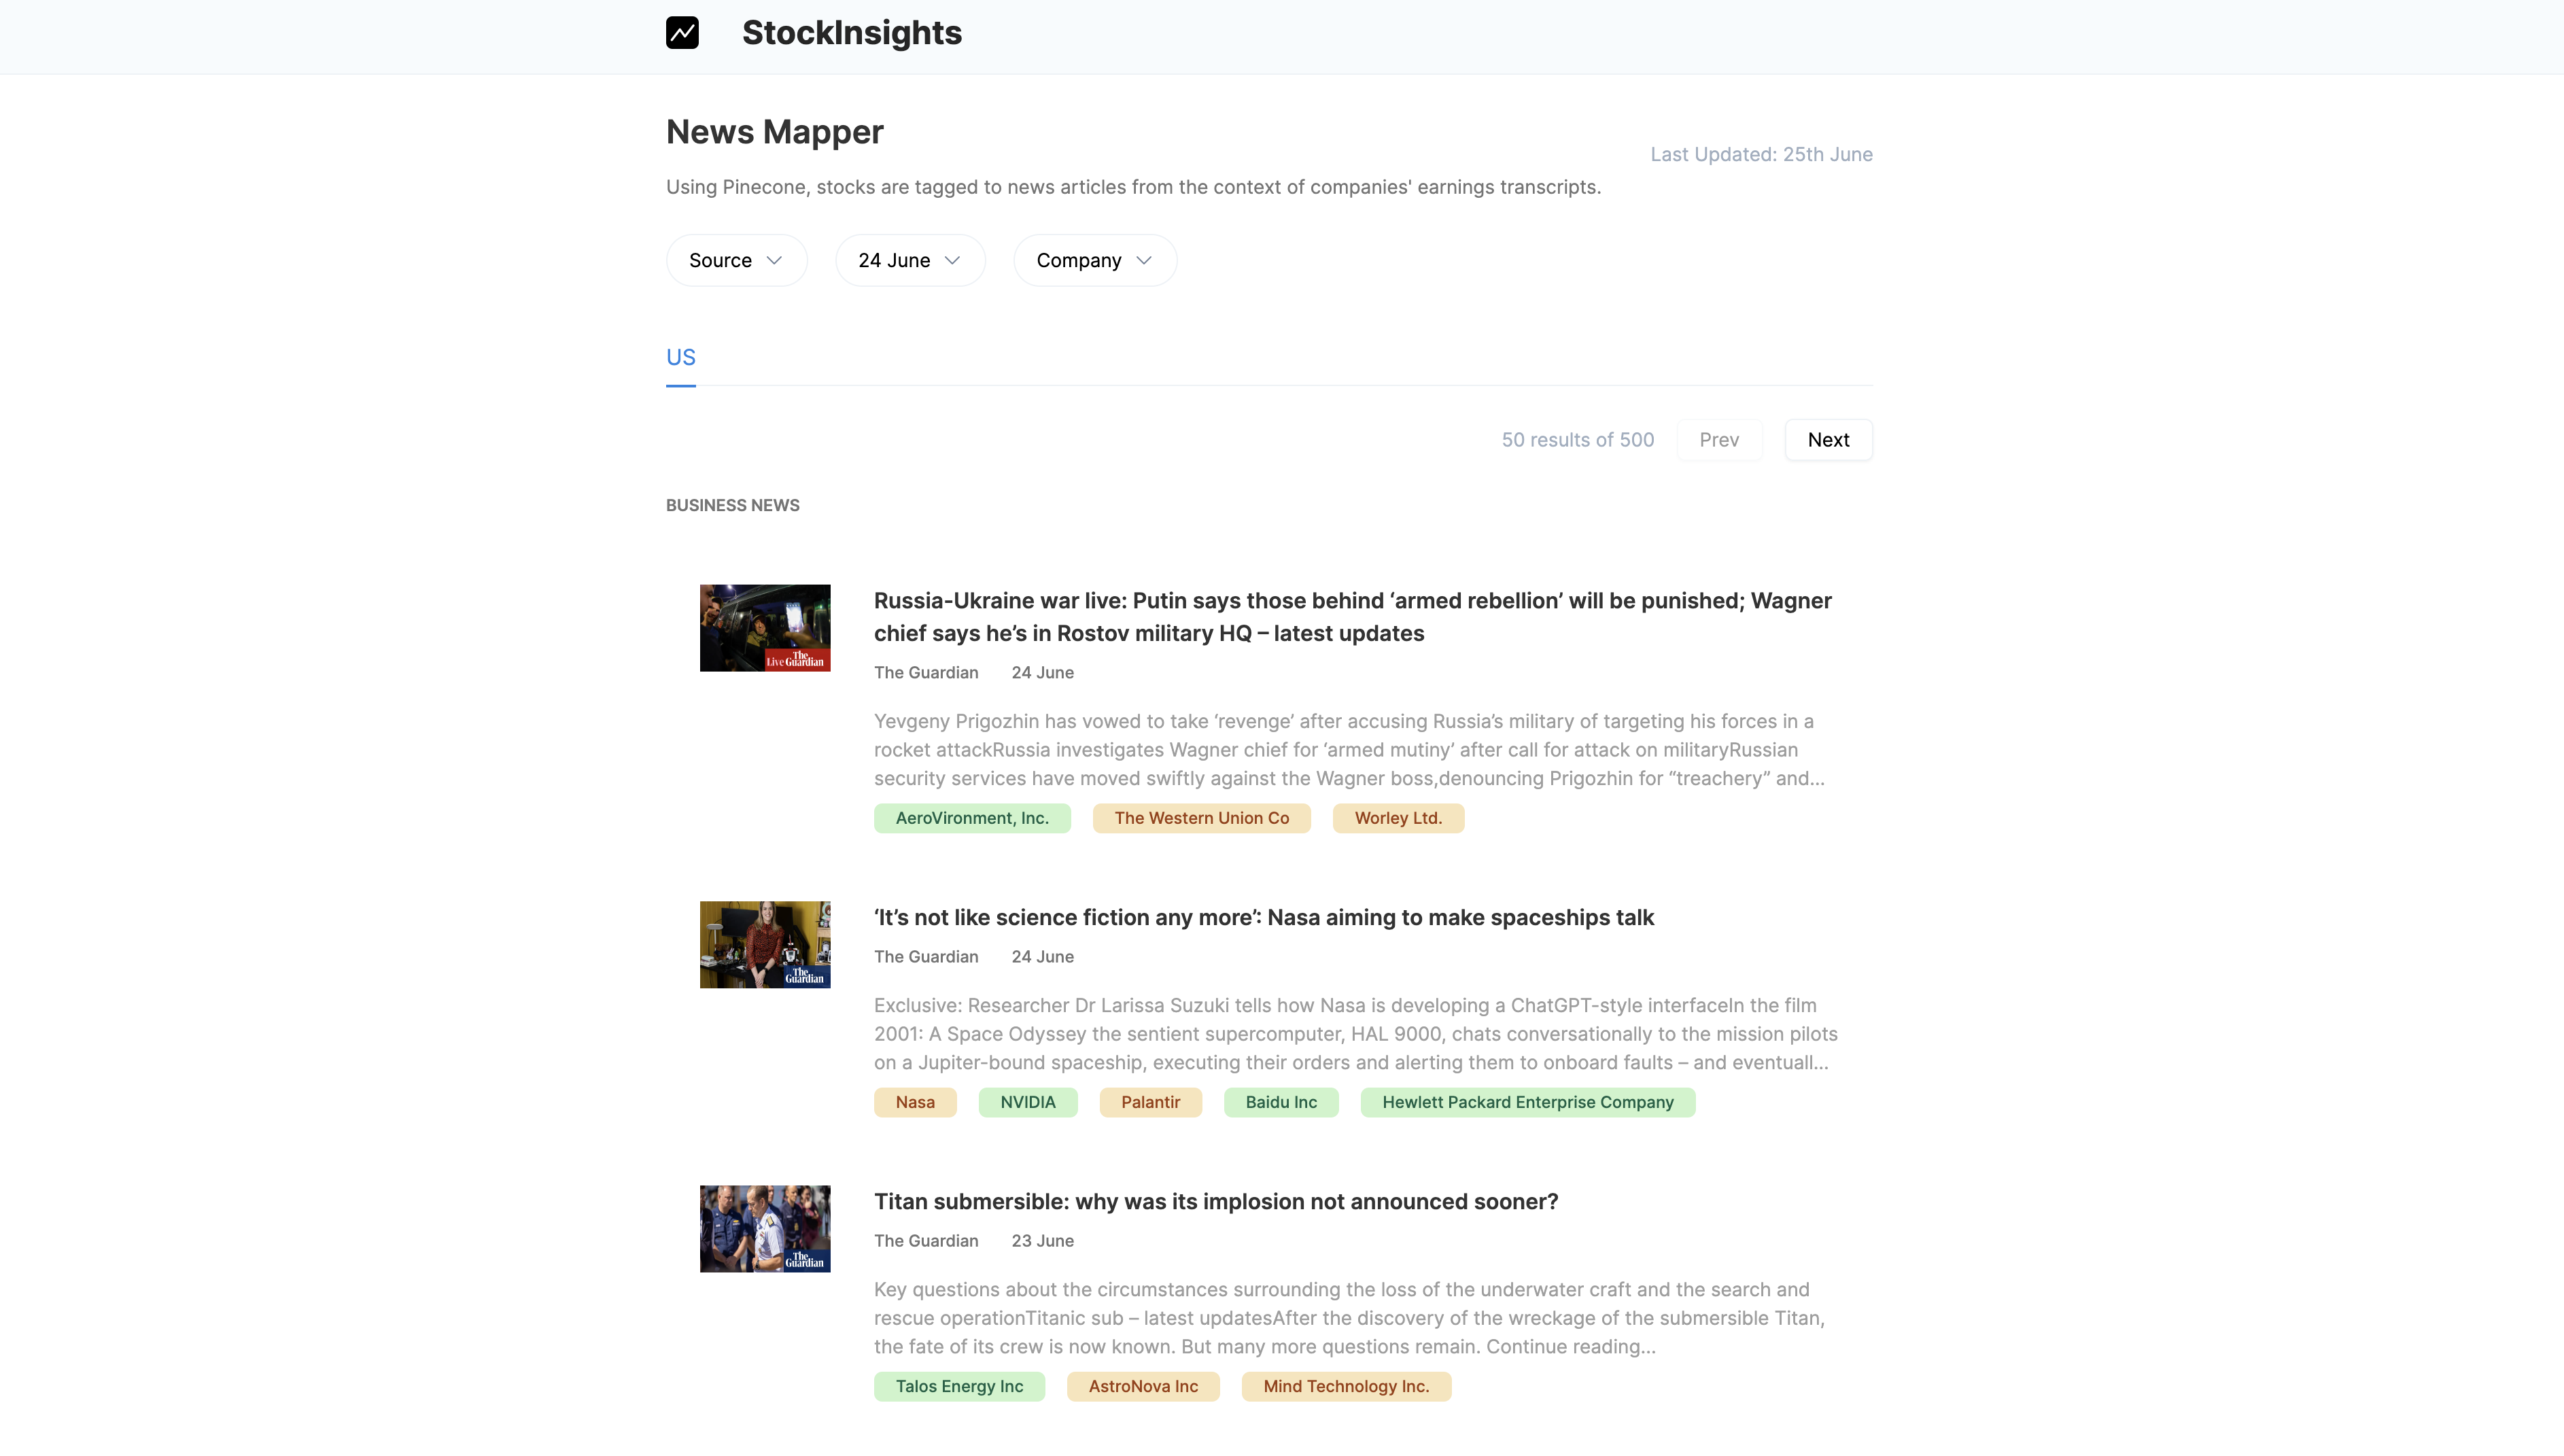Screen dimensions: 2564x1456
Task: Select the AeroVironment, Inc. stock tag
Action: tap(971, 818)
